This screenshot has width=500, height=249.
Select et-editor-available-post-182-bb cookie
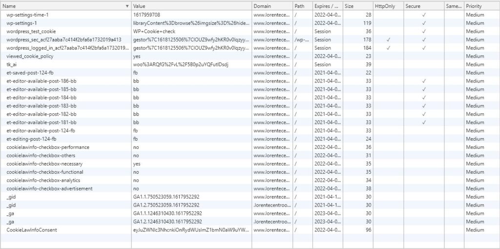coord(250,114)
